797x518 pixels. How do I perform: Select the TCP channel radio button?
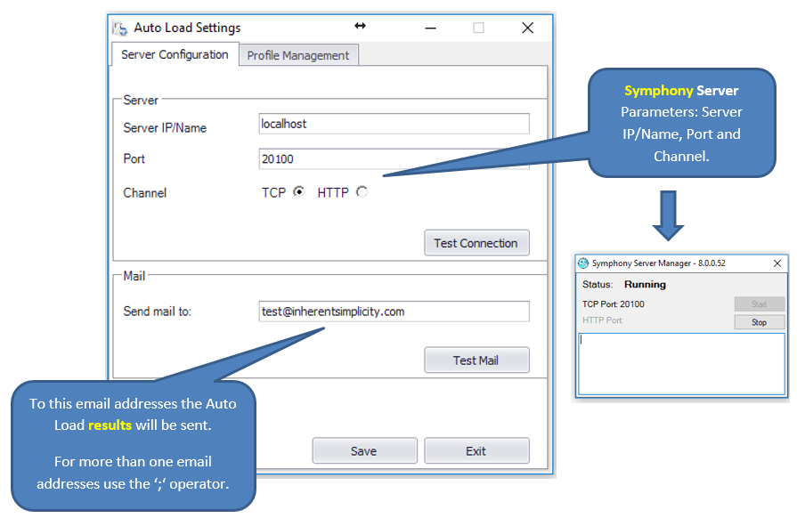click(299, 192)
